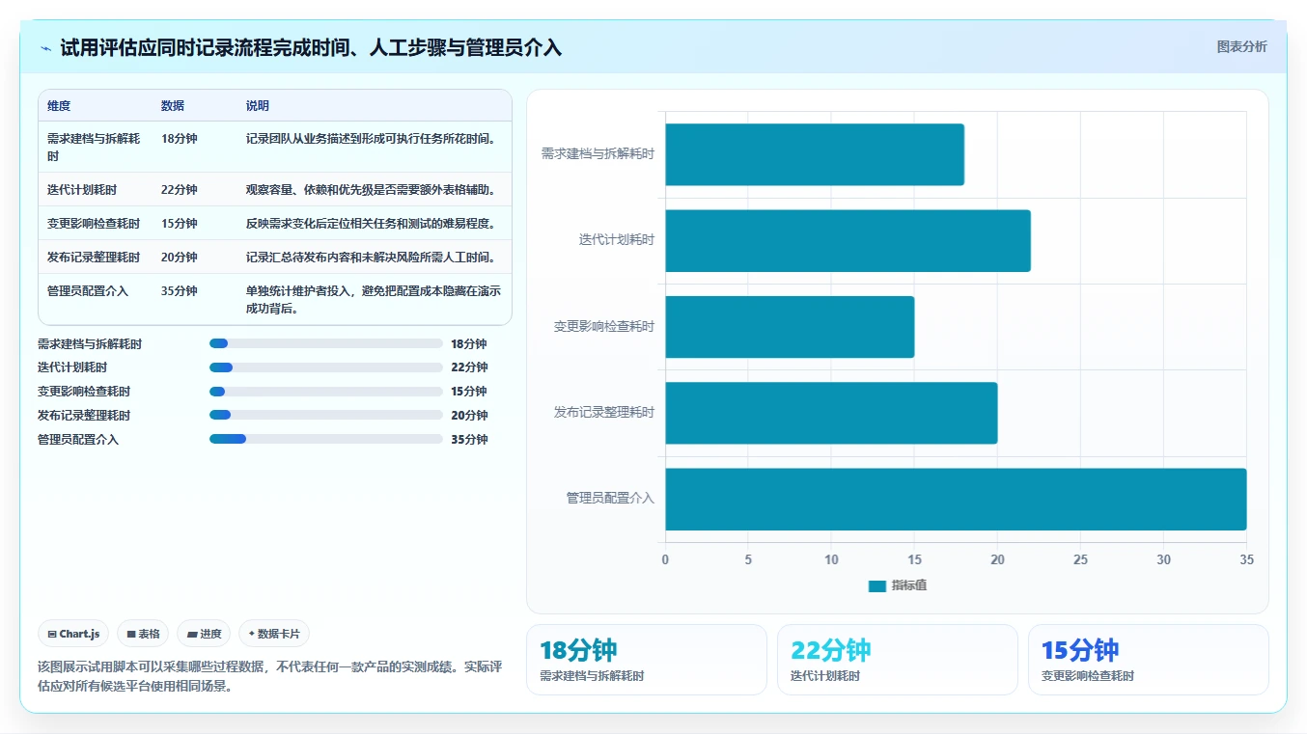This screenshot has width=1307, height=734.
Task: Click the 管理员配置介入 bar in the chart
Action: (x=956, y=499)
